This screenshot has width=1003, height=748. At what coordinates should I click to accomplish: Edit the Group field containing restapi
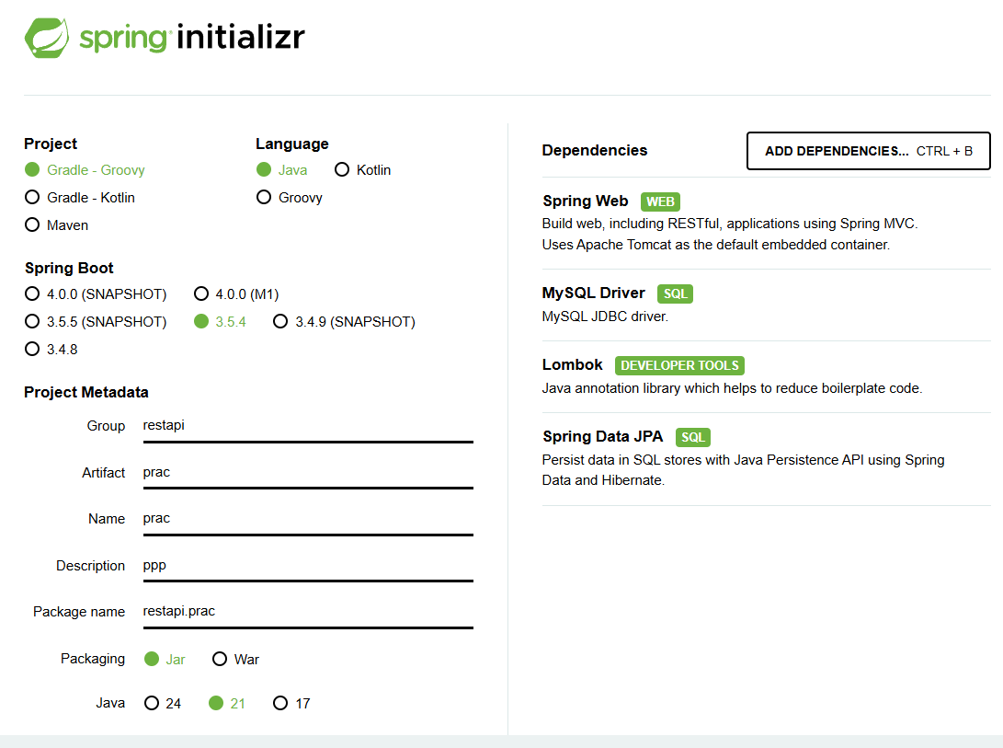pyautogui.click(x=308, y=427)
